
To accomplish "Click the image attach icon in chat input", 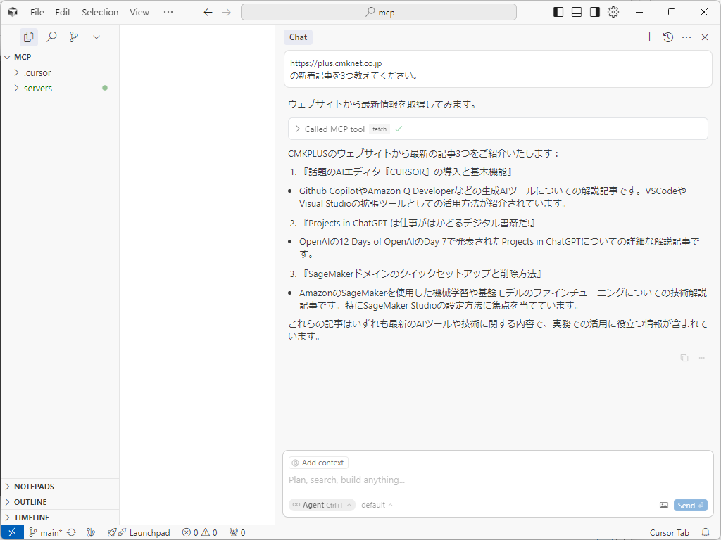I will pos(663,506).
